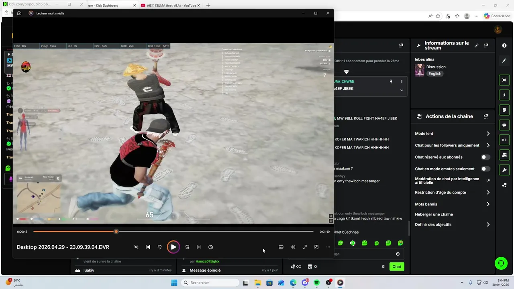514x289 pixels.
Task: Toggle Chat réservé aux abonnés
Action: (485, 157)
